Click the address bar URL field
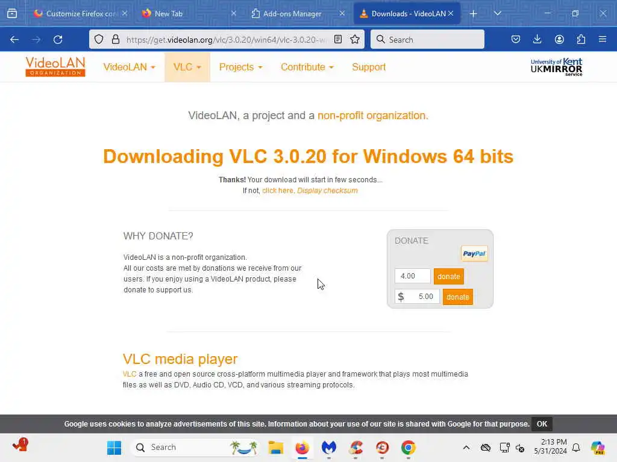The image size is (617, 462). click(227, 40)
